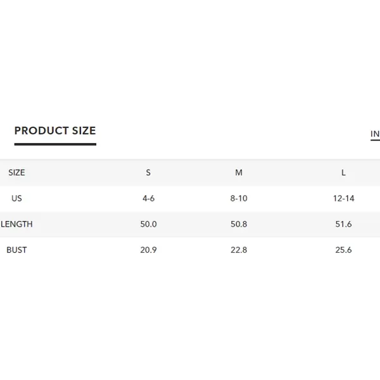Click US size value 8-10
Image resolution: width=380 pixels, height=380 pixels.
[x=239, y=198]
